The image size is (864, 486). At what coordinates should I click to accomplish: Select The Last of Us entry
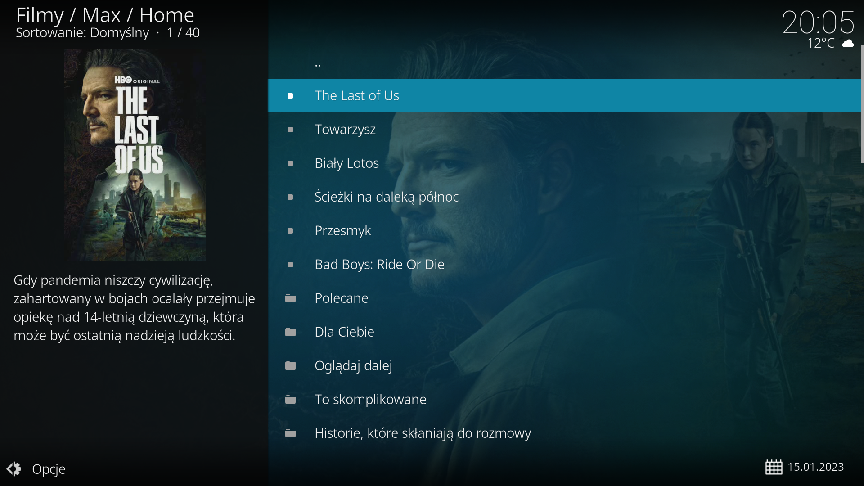click(x=564, y=95)
